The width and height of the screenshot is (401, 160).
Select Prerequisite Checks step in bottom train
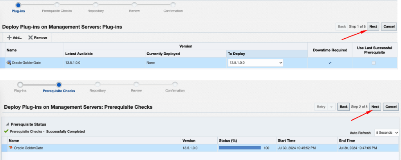click(59, 84)
